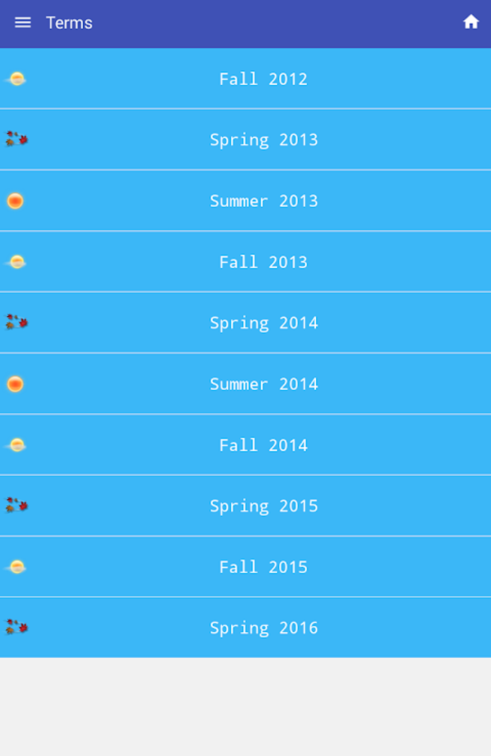Screen dimensions: 491x756
Task: Tap the home icon
Action: click(471, 22)
